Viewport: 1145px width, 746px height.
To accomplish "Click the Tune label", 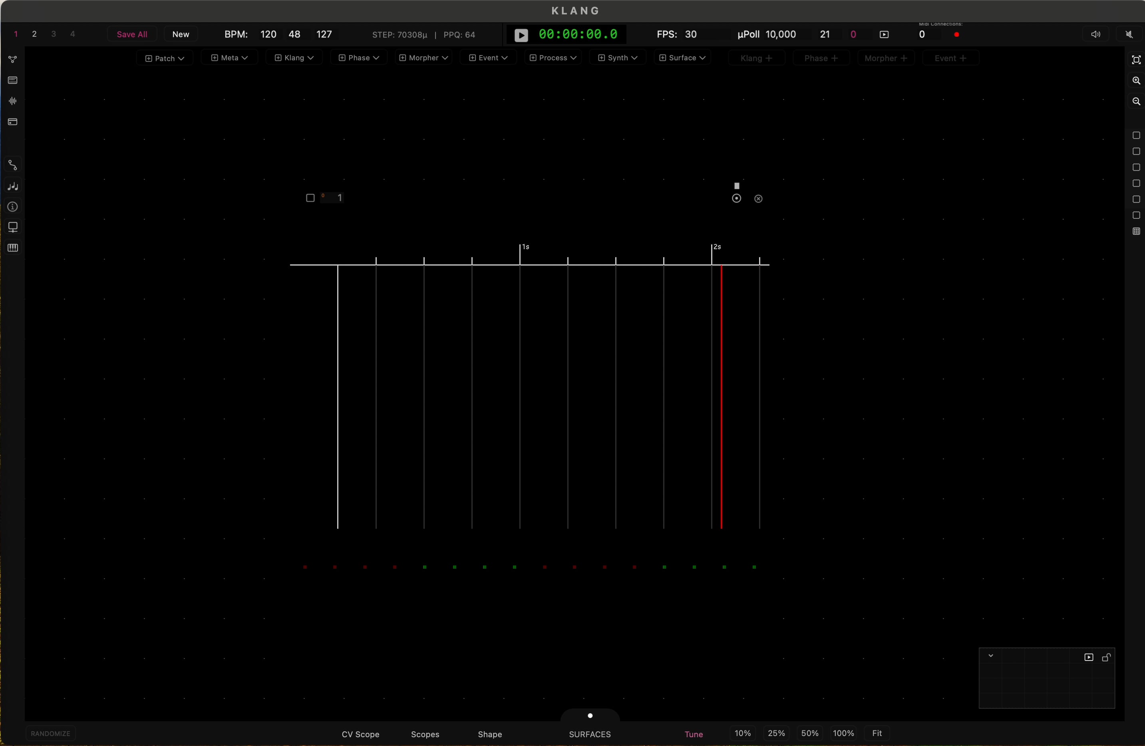I will pos(693,734).
